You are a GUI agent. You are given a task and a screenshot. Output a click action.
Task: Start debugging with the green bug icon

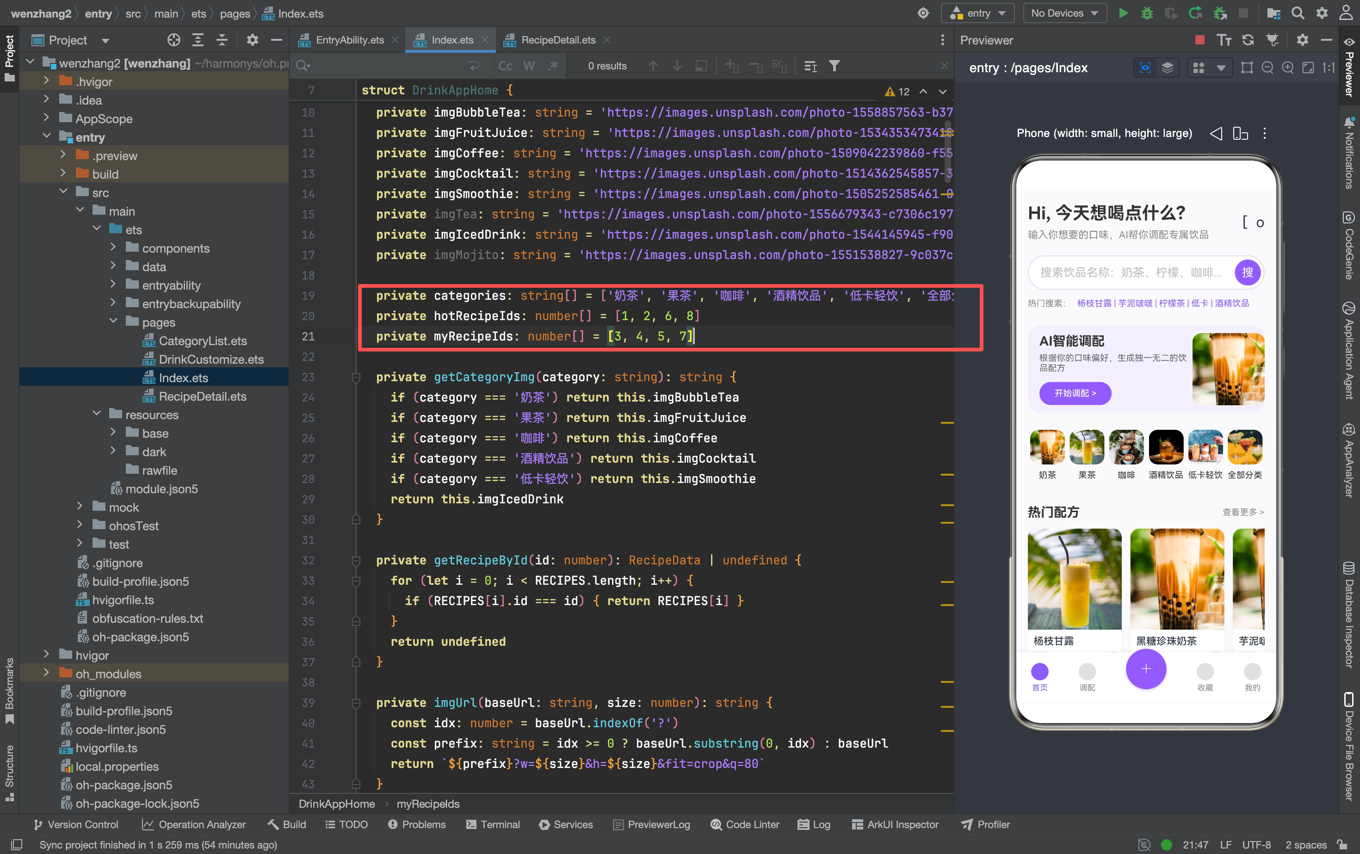click(x=1147, y=13)
